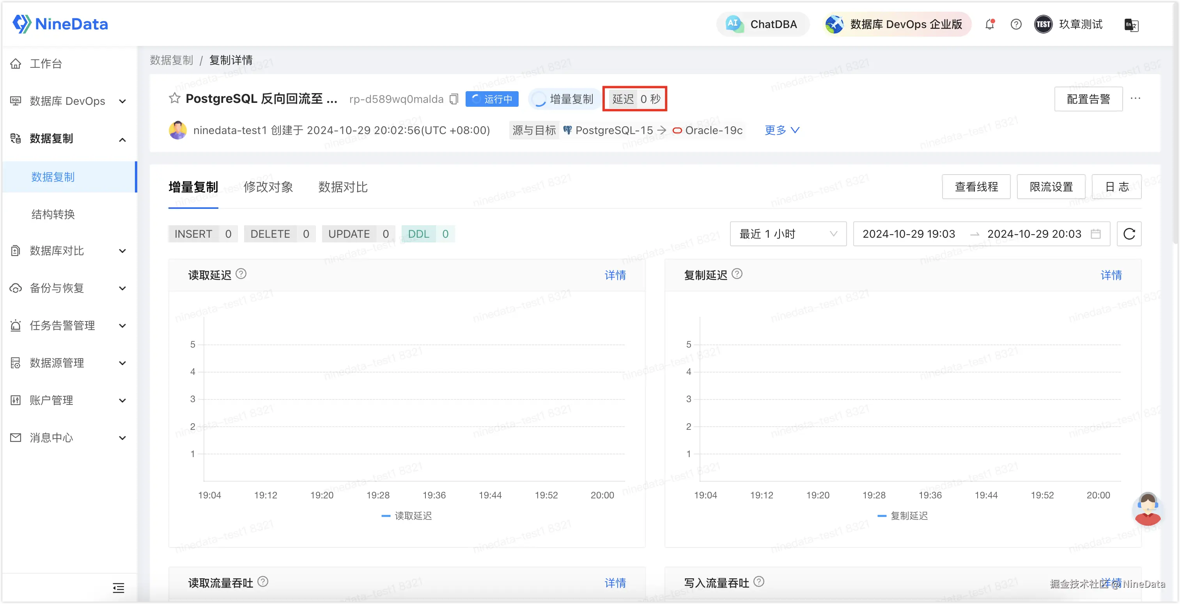Open the three-dots more actions menu
The width and height of the screenshot is (1180, 604).
click(x=1135, y=99)
